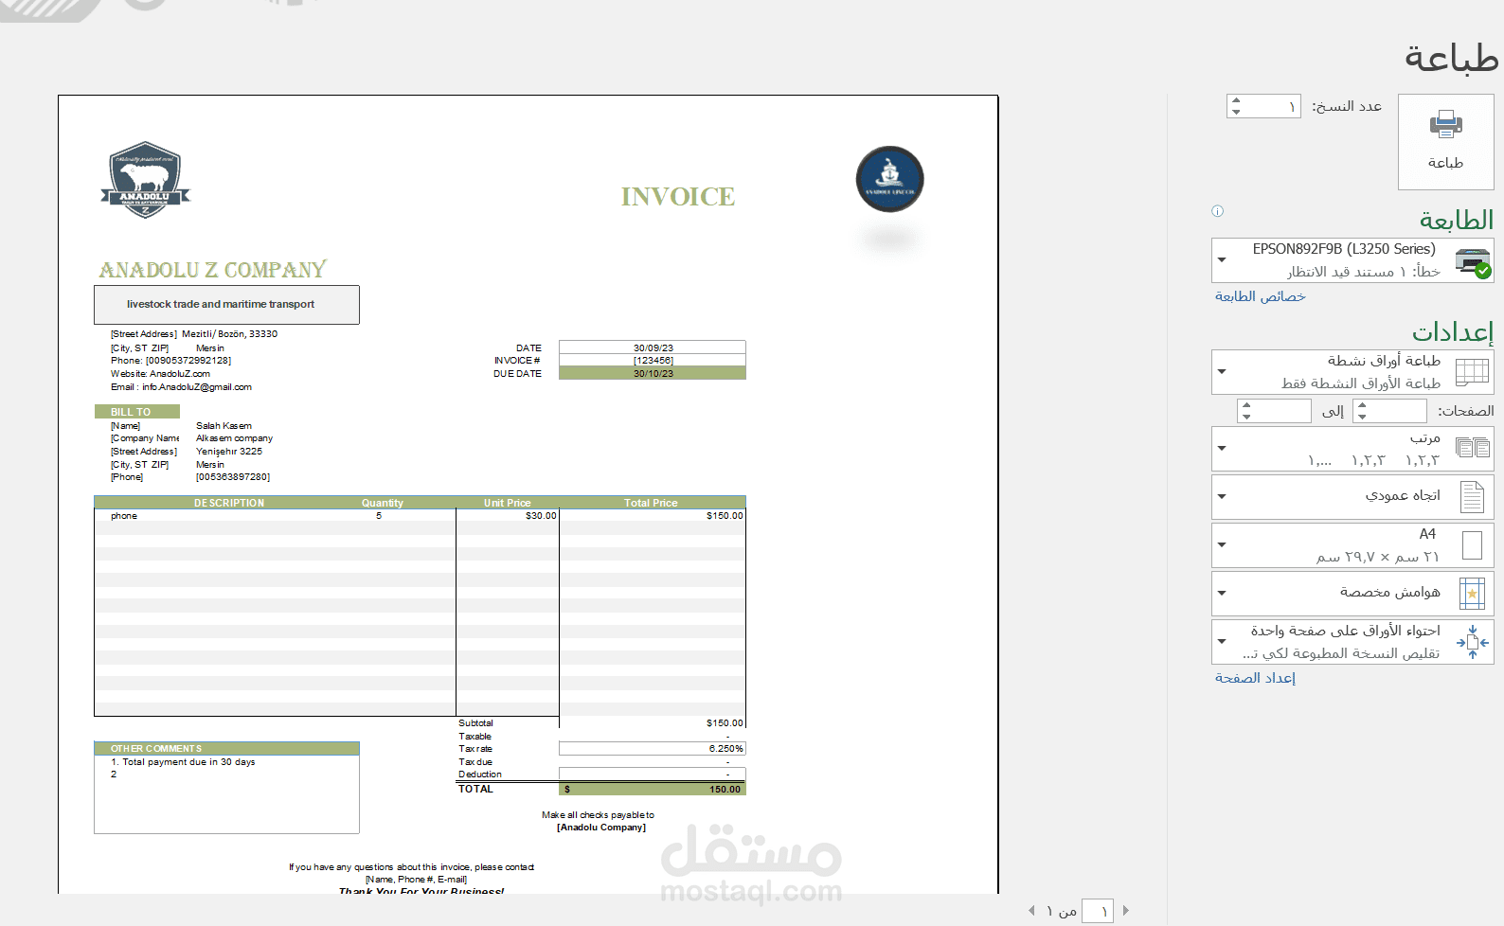Open the A4 paper size dropdown

pos(1352,545)
